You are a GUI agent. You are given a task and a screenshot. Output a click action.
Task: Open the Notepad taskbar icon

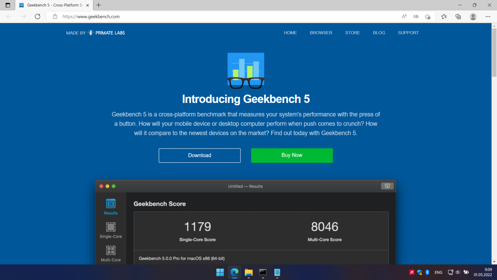click(277, 273)
